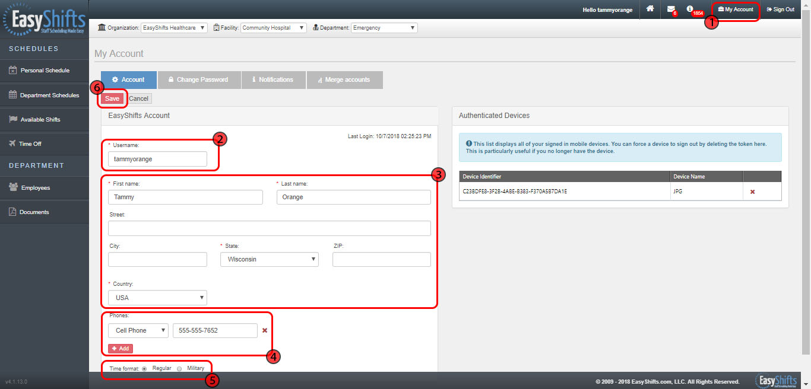811x389 pixels.
Task: Open Time Off in the sidebar
Action: [x=43, y=144]
